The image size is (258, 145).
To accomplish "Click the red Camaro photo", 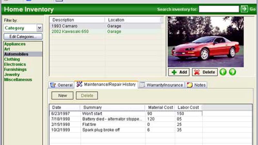I will click(205, 42).
